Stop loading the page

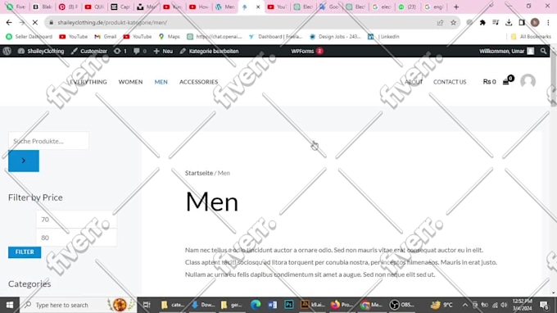(x=34, y=22)
